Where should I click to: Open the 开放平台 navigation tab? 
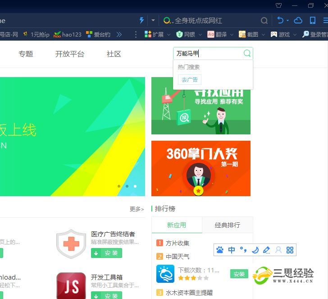[x=70, y=54]
